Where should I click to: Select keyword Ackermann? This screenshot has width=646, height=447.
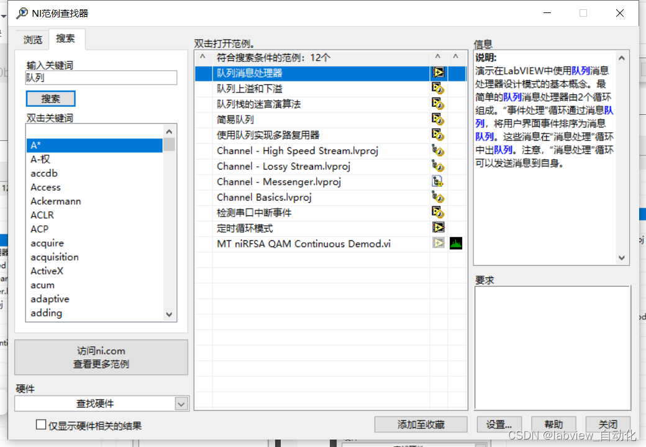(95, 201)
